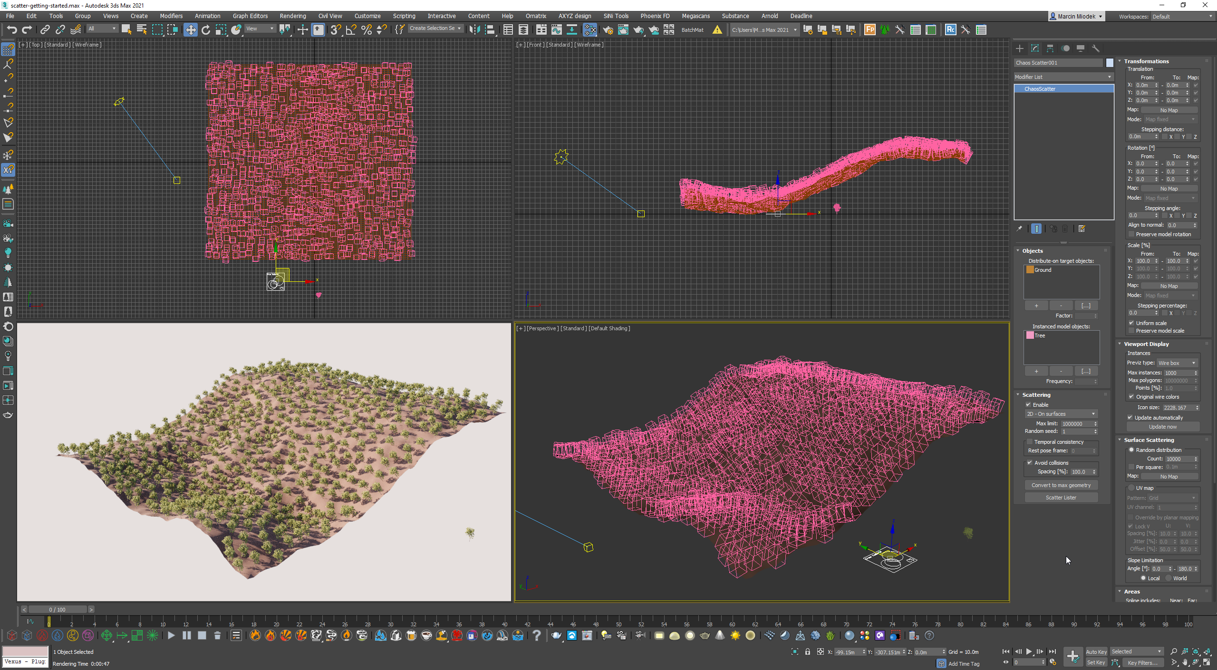This screenshot has height=670, width=1217.
Task: Click the Select and Link chain icon
Action: tap(45, 29)
